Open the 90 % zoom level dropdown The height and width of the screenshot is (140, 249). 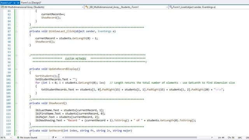pos(11,137)
